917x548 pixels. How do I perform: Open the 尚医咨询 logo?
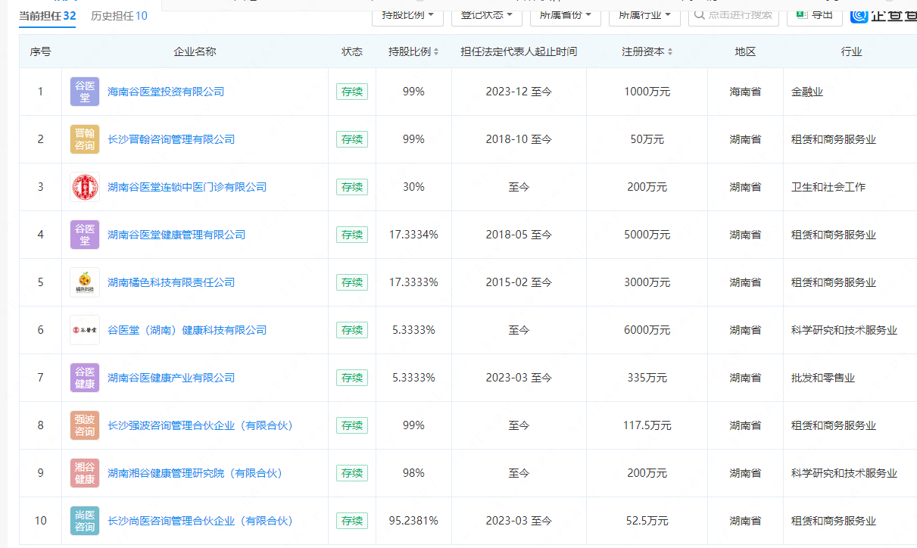point(85,521)
